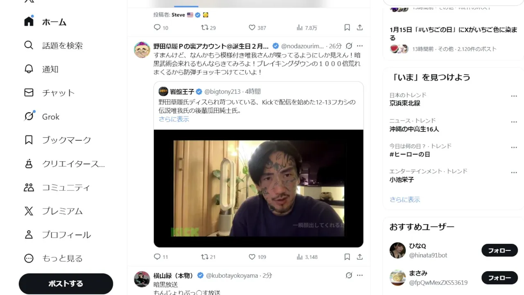Viewport: 524px width, 295px height.
Task: Play the embedded Kick video thumbnail
Action: point(259,188)
